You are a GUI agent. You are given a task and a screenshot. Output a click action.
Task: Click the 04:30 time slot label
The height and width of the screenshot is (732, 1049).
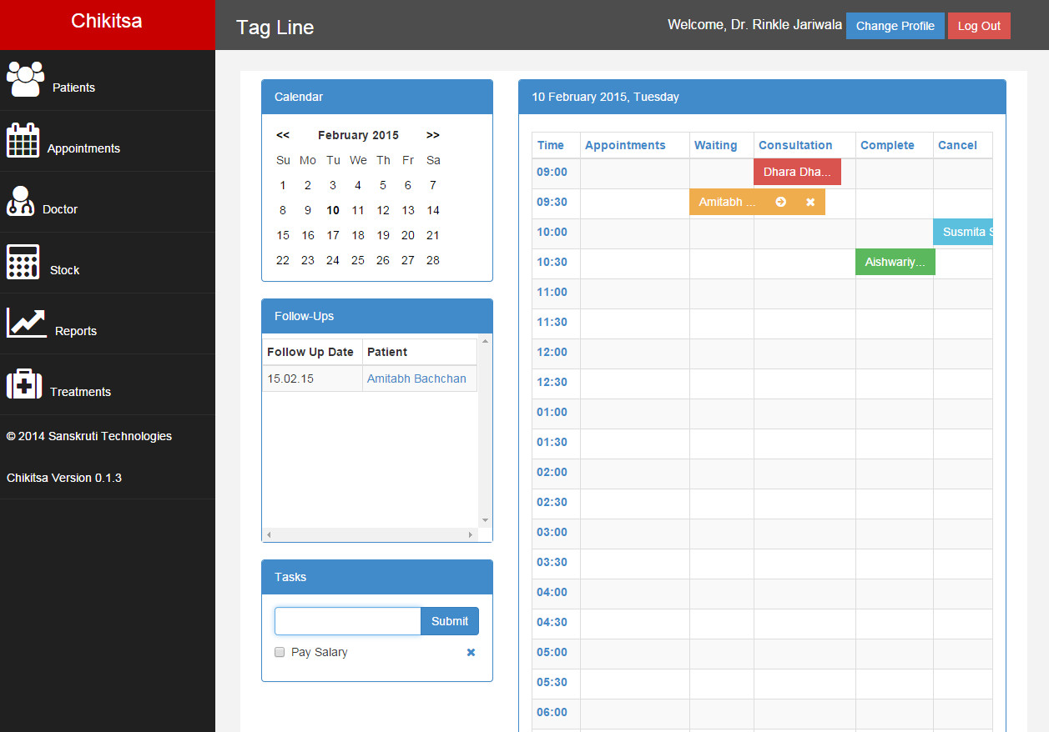[x=552, y=622]
